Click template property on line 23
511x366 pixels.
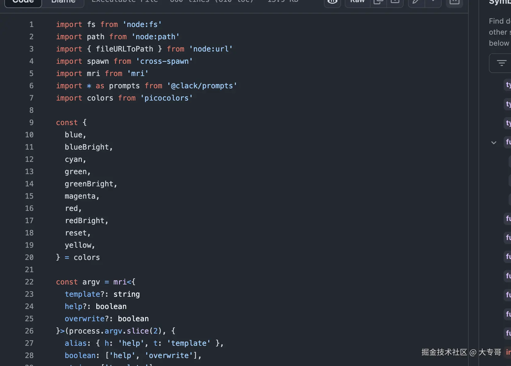point(83,294)
